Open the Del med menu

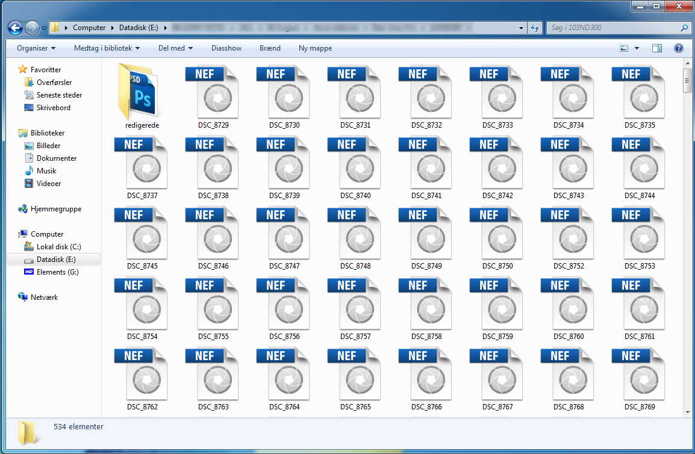(x=175, y=48)
